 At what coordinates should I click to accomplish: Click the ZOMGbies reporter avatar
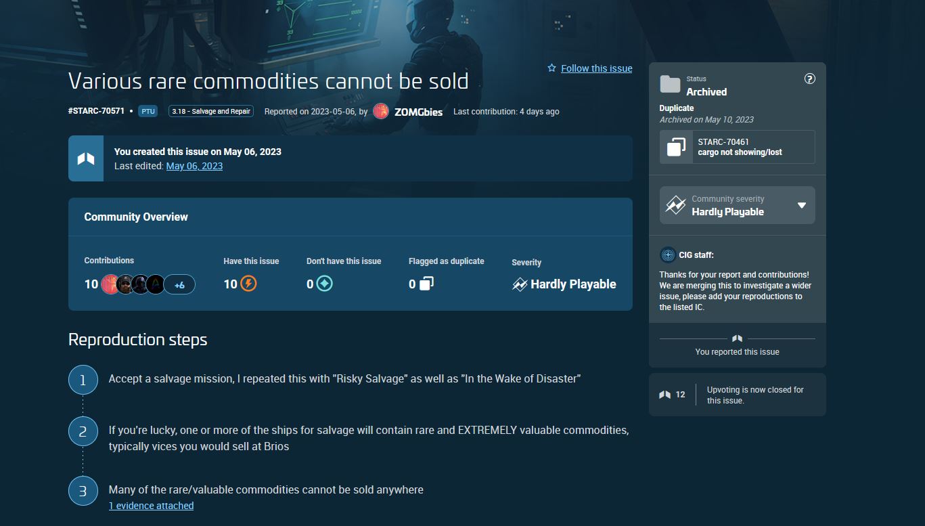point(381,112)
